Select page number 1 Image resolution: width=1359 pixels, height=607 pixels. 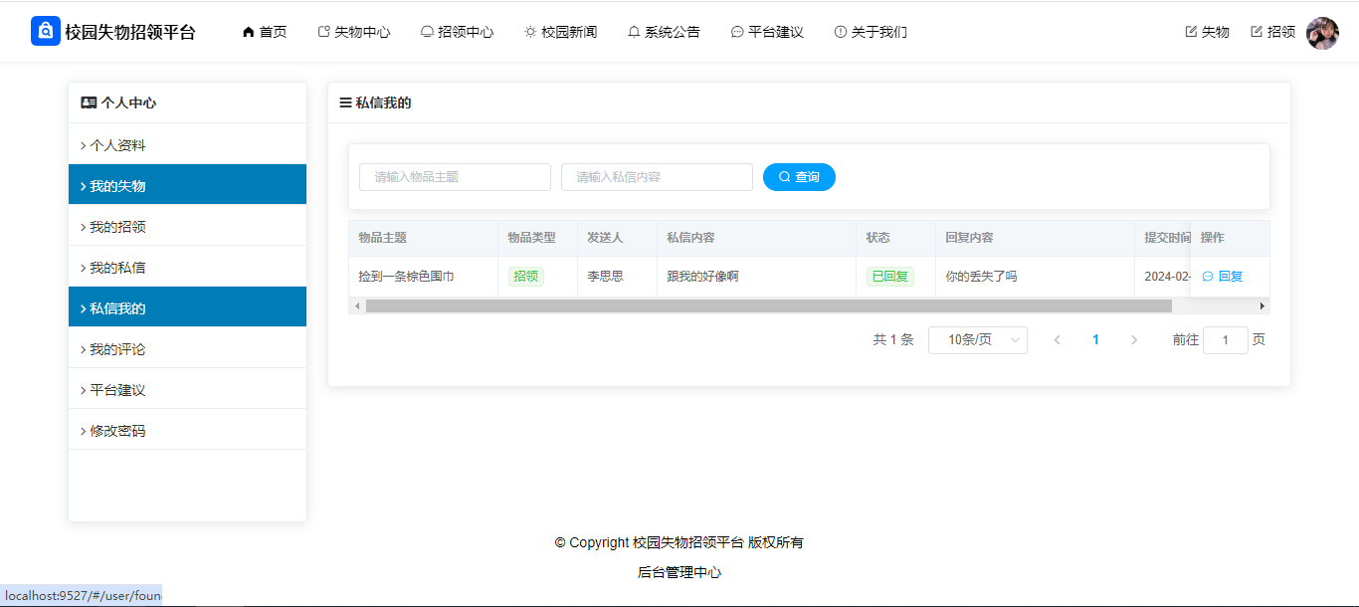coord(1095,340)
